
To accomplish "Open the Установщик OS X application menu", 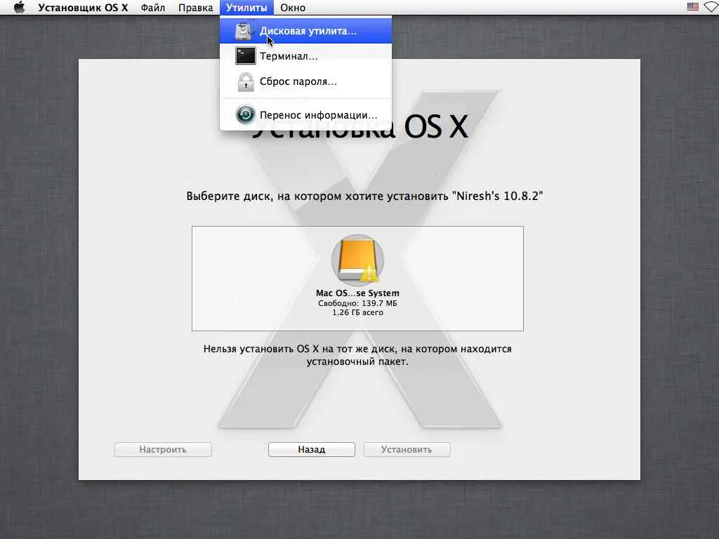I will [83, 8].
